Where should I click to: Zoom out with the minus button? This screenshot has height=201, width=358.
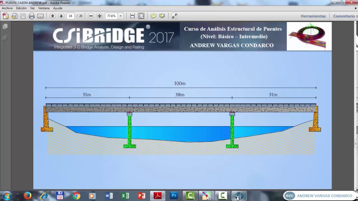click(x=91, y=16)
